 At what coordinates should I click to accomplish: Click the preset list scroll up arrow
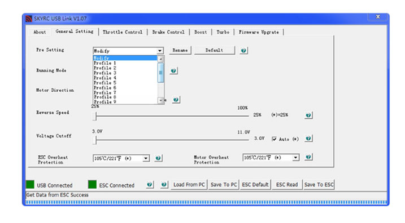pos(160,59)
